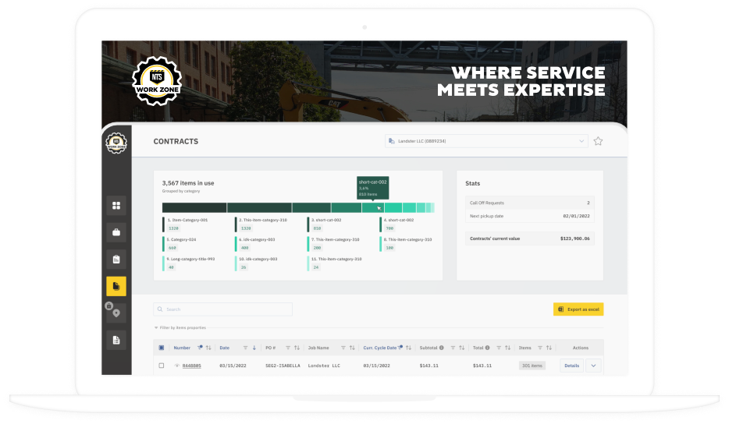Open Details for contract R448805
Screen dimensions: 729x424
coord(571,366)
